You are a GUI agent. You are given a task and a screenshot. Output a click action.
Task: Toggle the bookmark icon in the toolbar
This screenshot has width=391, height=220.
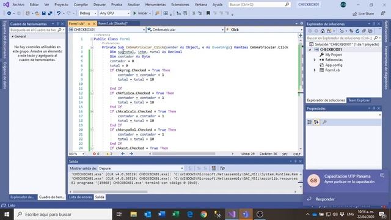coord(208,13)
